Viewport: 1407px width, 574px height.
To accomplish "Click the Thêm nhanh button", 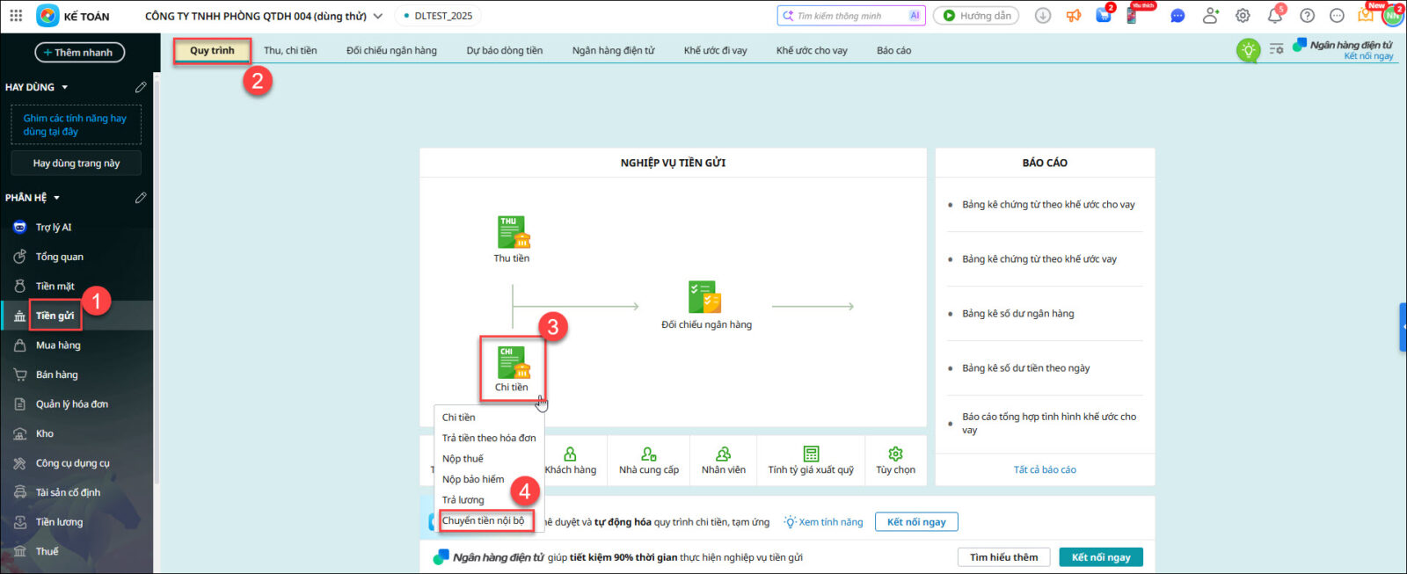I will point(79,53).
